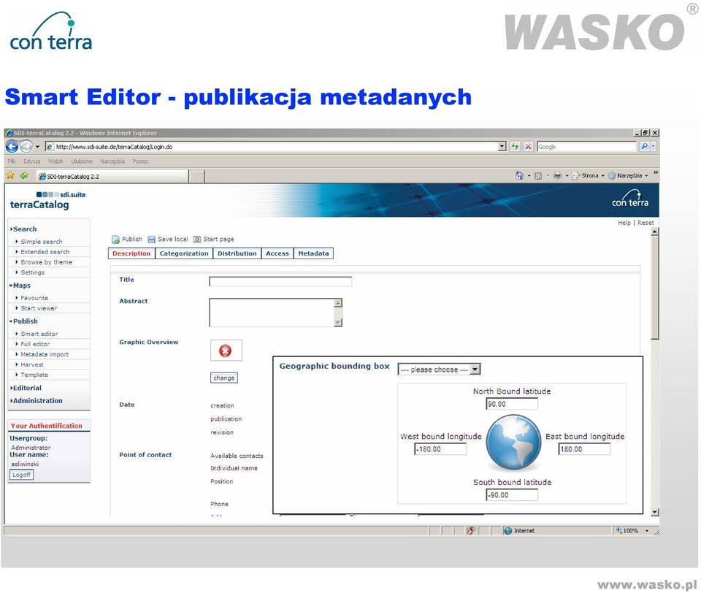Open Browse by theme link
Viewport: 701px width, 593px height.
click(x=46, y=262)
